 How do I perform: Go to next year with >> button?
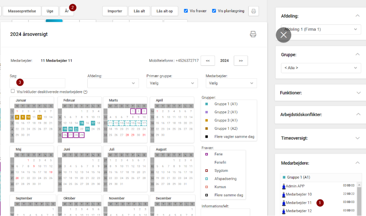[x=240, y=61]
